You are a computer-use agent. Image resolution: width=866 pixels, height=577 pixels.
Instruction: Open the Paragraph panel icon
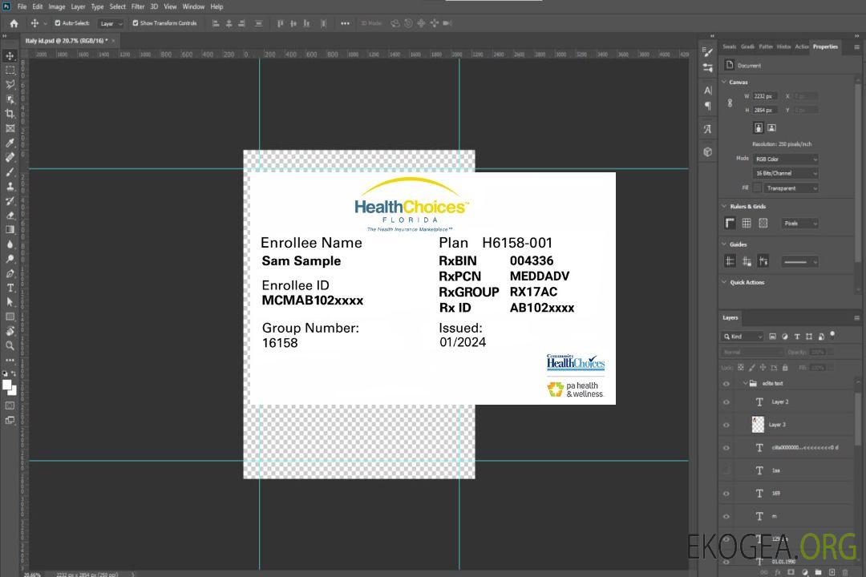pyautogui.click(x=707, y=105)
